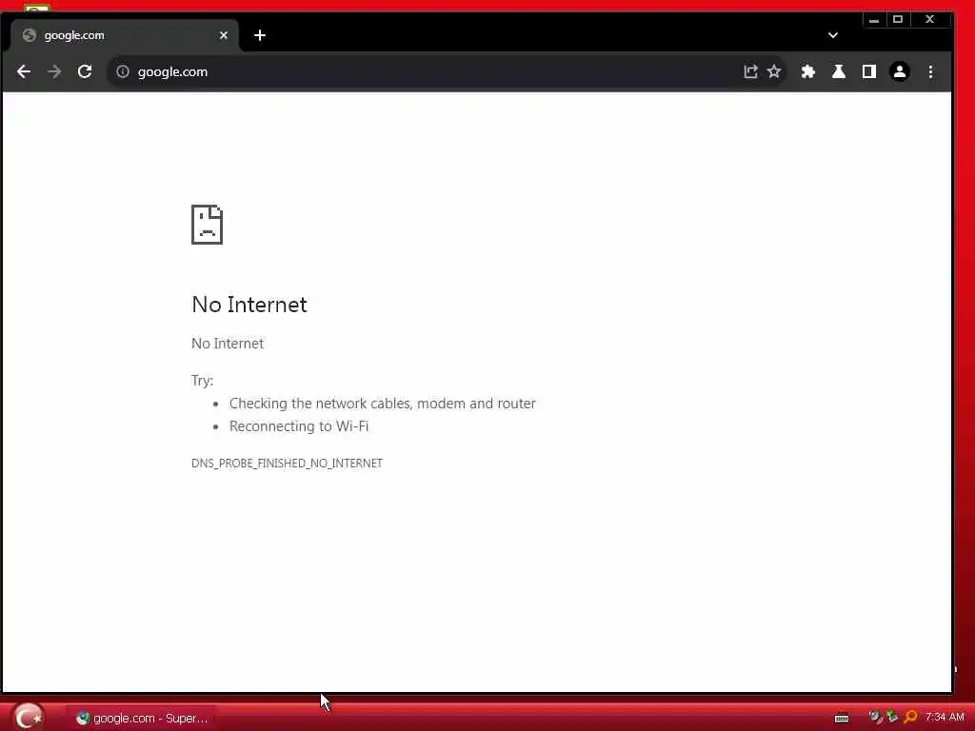This screenshot has width=975, height=731.
Task: Click the DNS_PROBE_FINISHED_NO_INTERNET error code
Action: [287, 464]
